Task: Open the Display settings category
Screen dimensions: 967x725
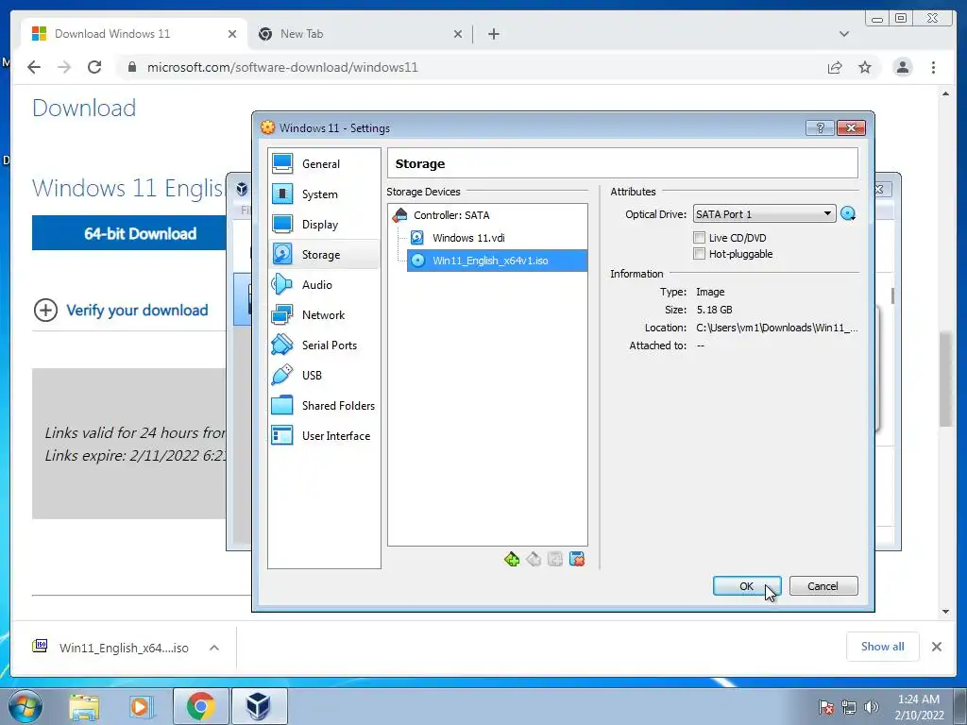Action: tap(325, 225)
